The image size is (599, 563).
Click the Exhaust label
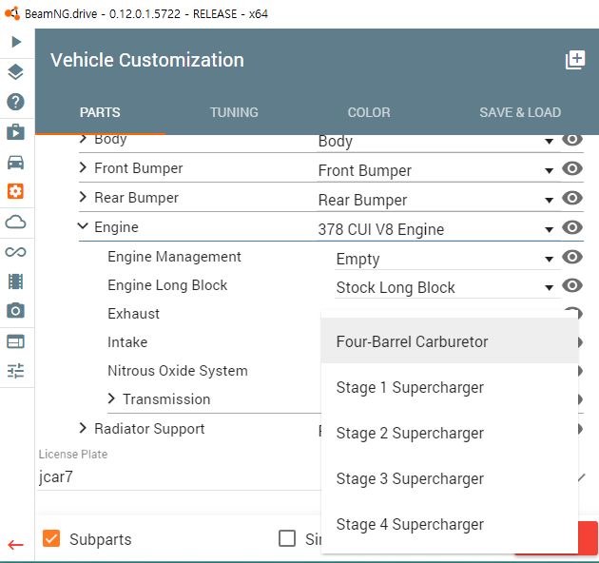[x=134, y=314]
